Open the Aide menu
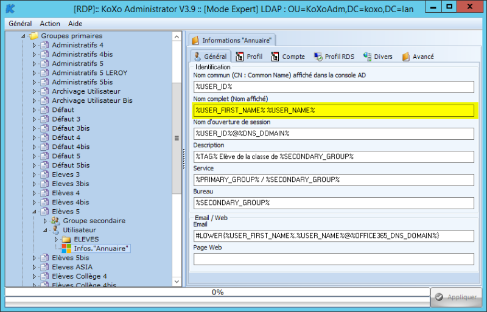Image resolution: width=487 pixels, height=312 pixels. (75, 24)
